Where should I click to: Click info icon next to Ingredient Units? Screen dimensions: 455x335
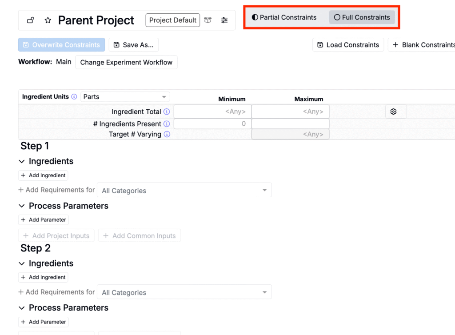click(74, 97)
